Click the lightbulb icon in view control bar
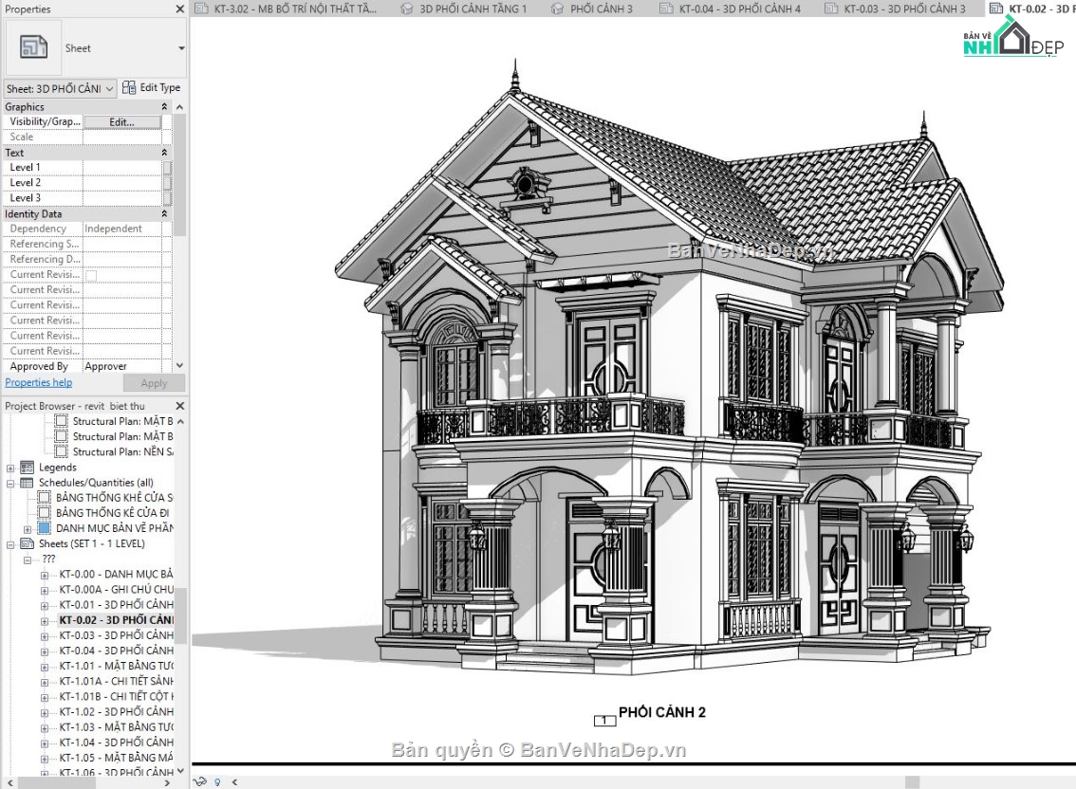 click(217, 781)
